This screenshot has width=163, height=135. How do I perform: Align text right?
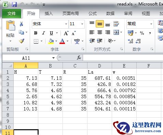[108, 32]
